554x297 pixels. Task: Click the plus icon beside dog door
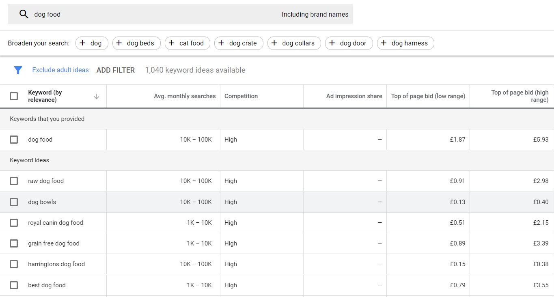point(332,43)
